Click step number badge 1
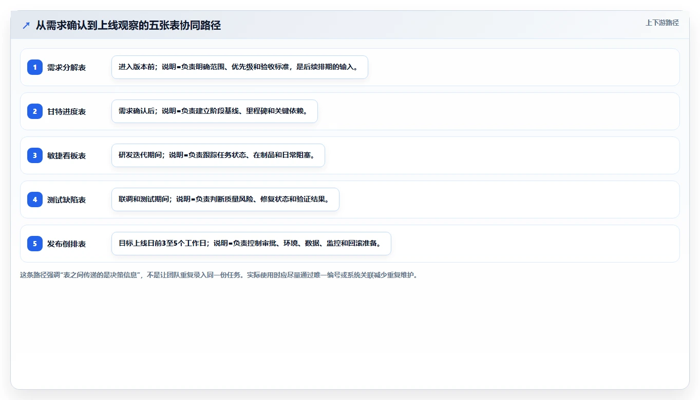The width and height of the screenshot is (700, 400). pyautogui.click(x=35, y=67)
